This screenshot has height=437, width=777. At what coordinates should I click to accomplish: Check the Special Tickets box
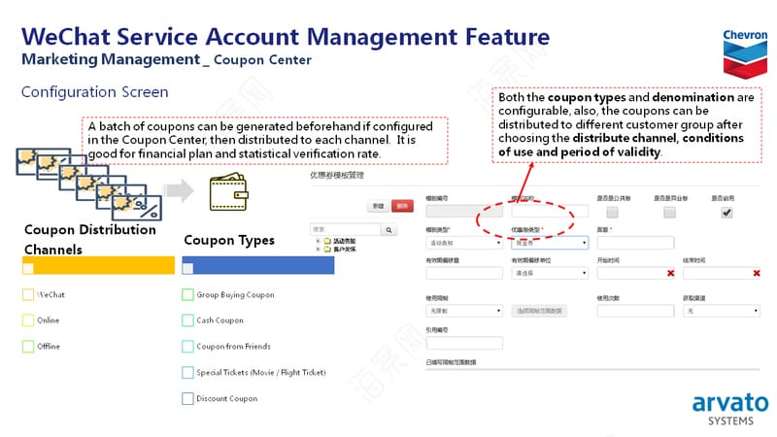click(187, 373)
